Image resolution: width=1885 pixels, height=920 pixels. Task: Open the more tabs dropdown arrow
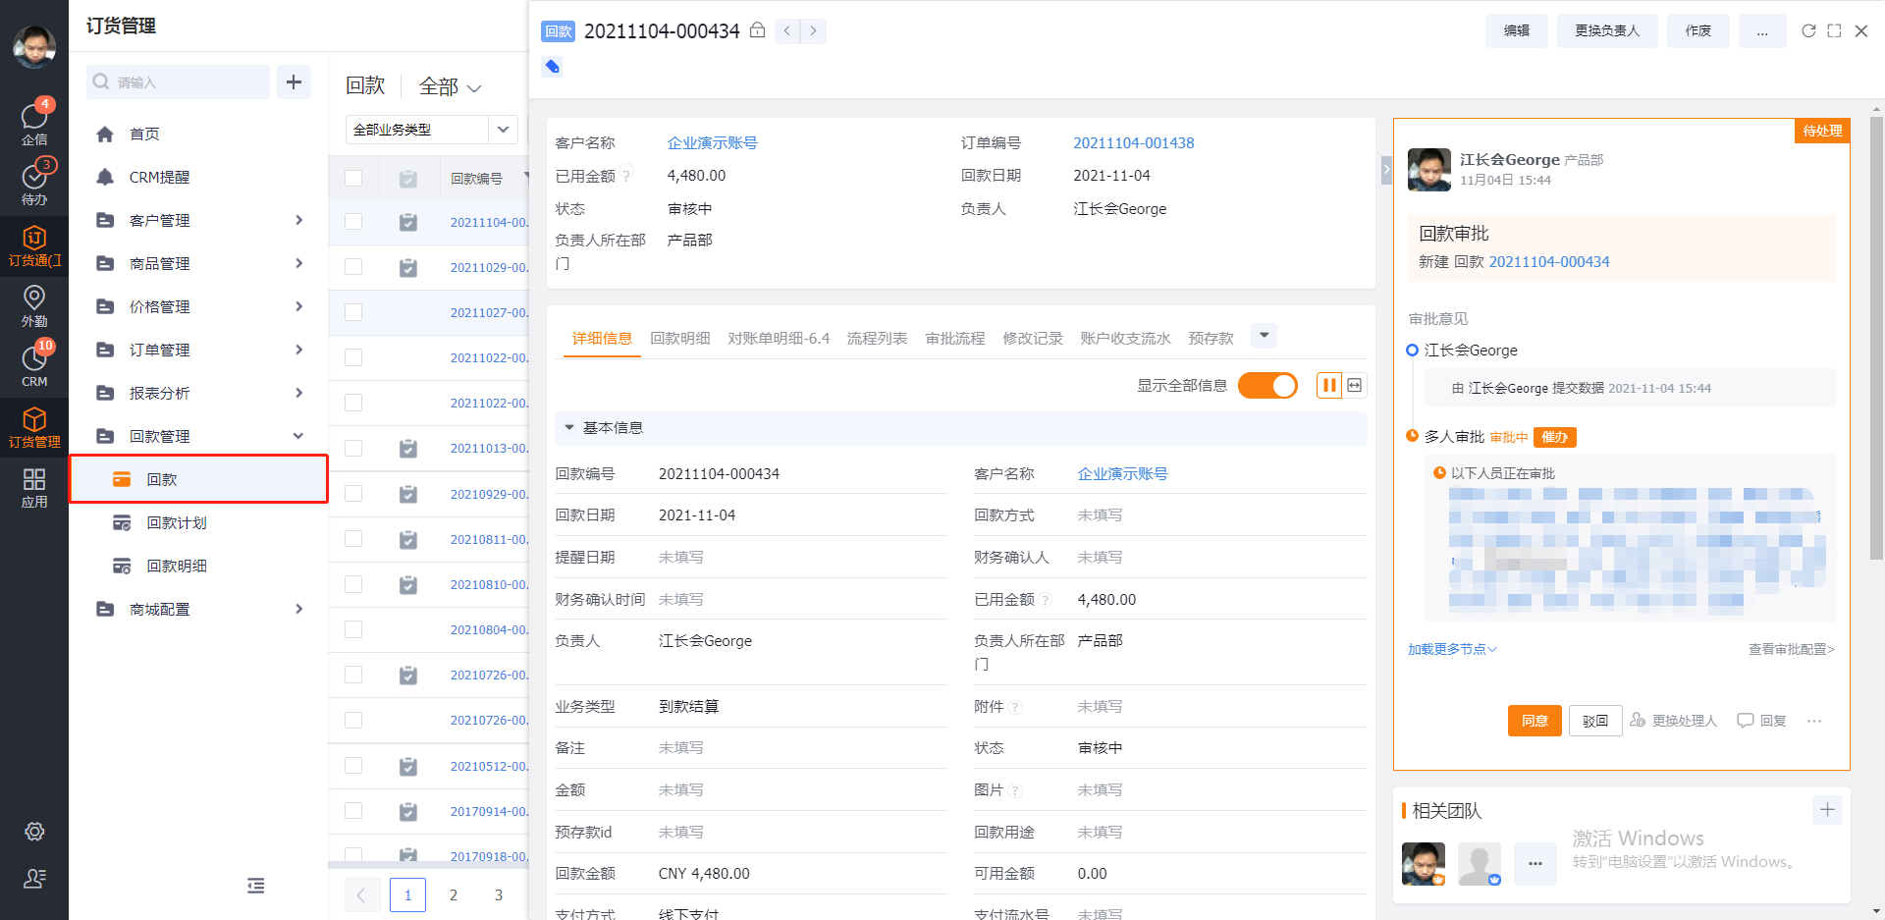pyautogui.click(x=1265, y=336)
